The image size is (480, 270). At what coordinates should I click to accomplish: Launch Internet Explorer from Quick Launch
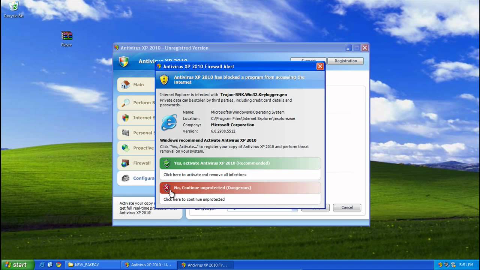coord(42,265)
